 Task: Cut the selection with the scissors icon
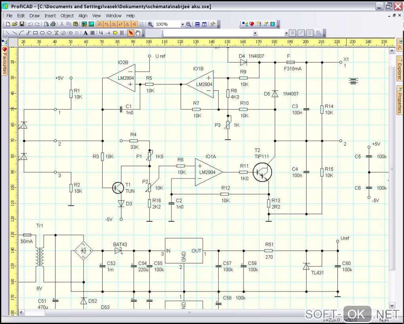tap(62, 24)
